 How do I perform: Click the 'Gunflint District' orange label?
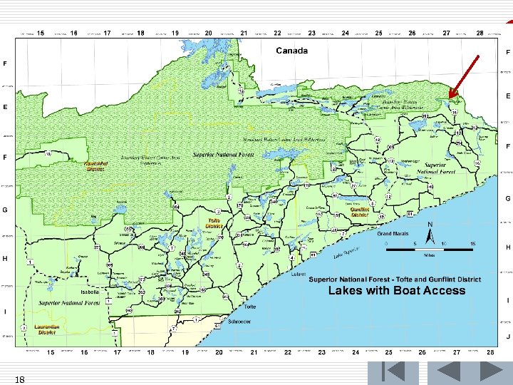click(x=360, y=212)
